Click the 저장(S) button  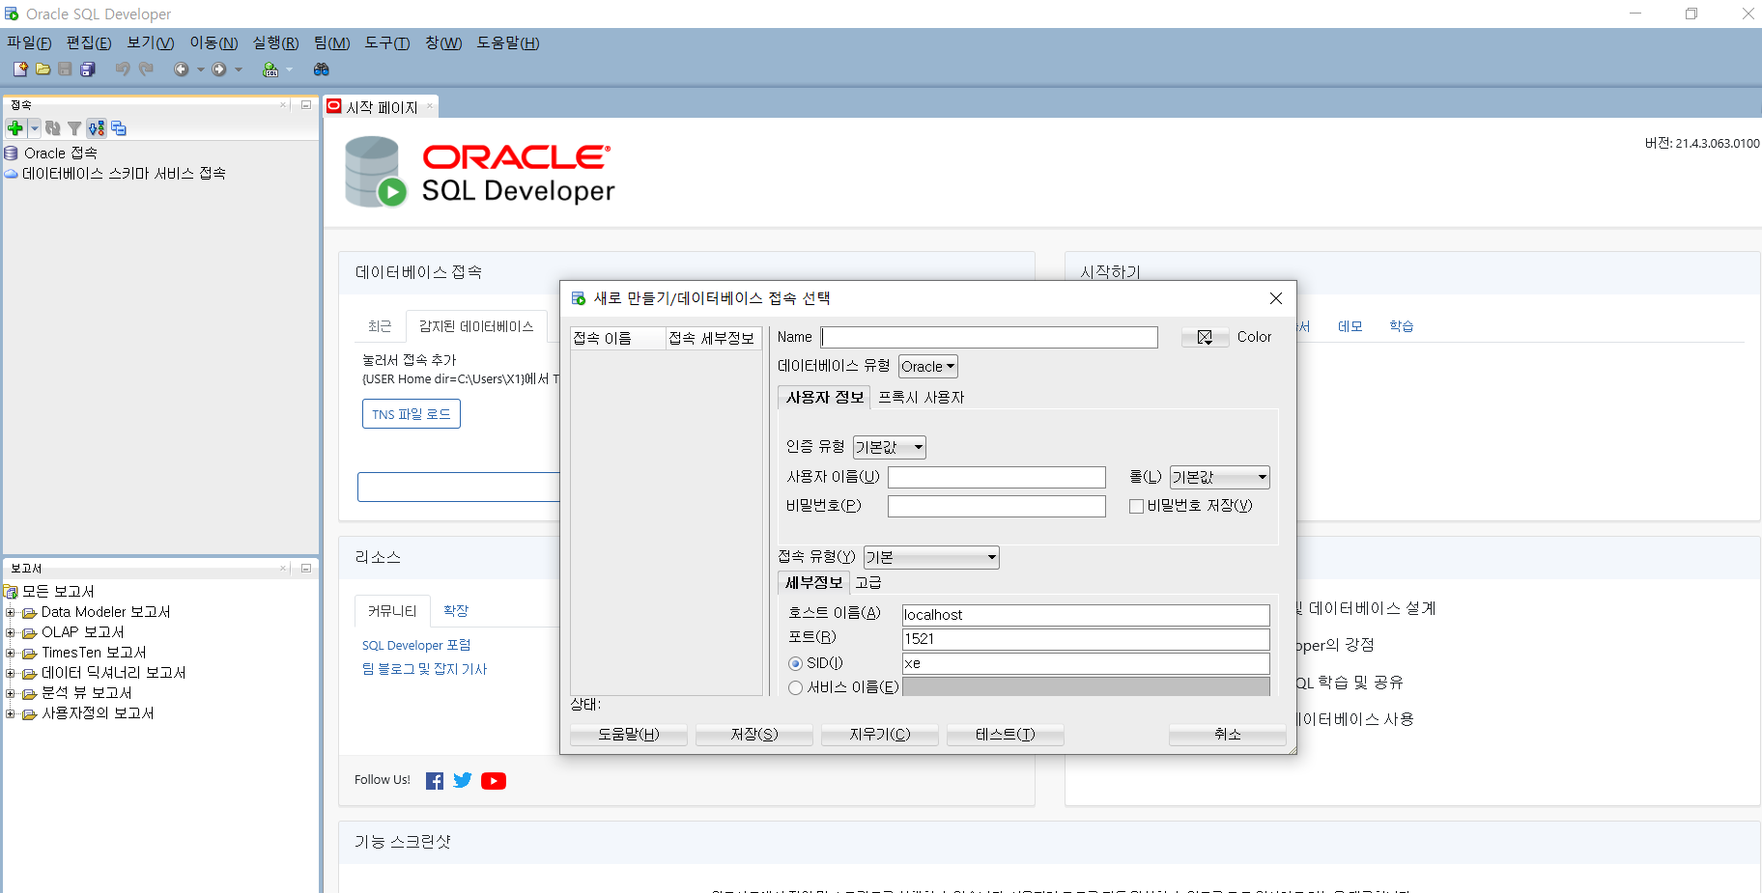pos(754,735)
